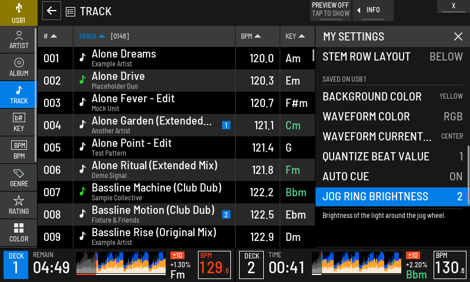The image size is (470, 282).
Task: Select track Alone Garden (Extended...
Action: tap(176, 125)
